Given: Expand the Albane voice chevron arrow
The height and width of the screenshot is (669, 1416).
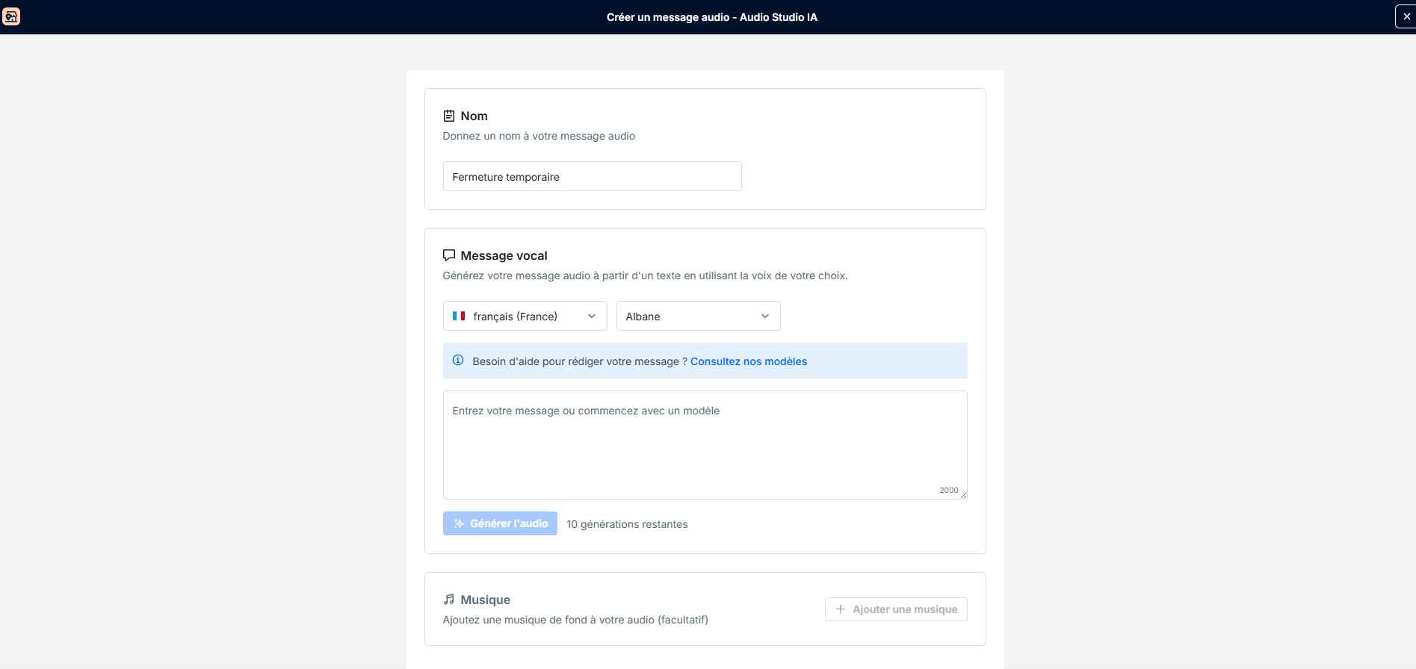Looking at the screenshot, I should coord(765,316).
